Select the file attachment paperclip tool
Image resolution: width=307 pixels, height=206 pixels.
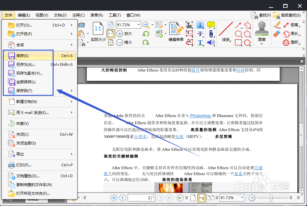pyautogui.click(x=211, y=34)
